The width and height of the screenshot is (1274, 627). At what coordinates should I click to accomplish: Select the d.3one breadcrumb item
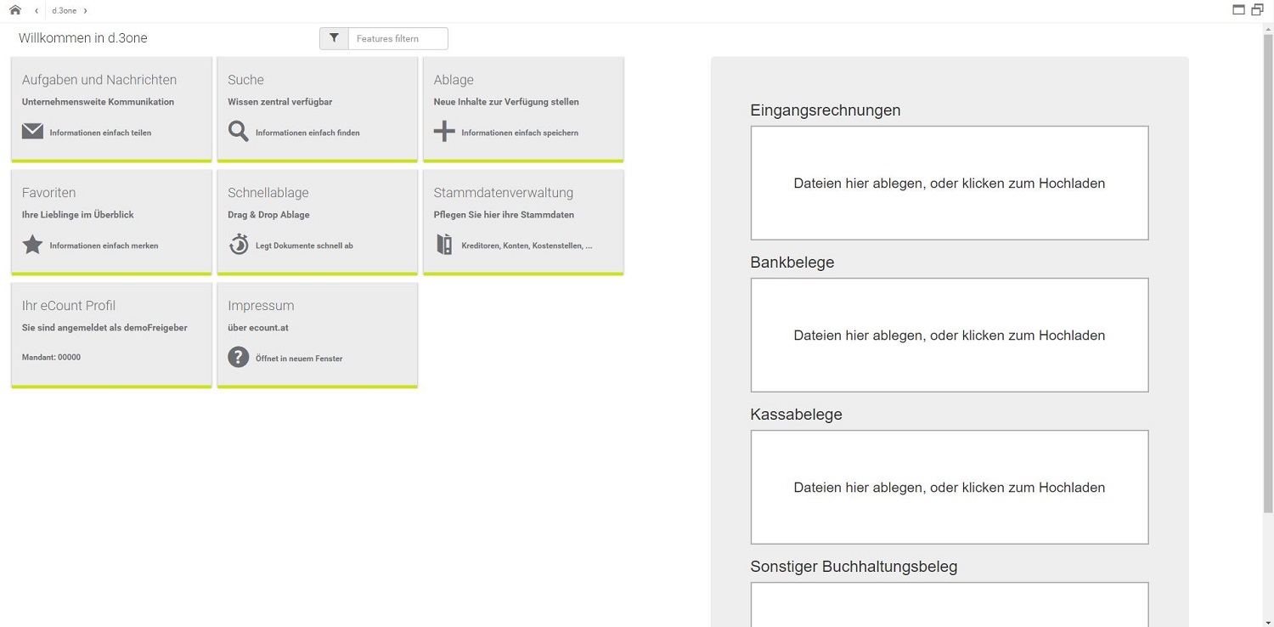pos(64,10)
